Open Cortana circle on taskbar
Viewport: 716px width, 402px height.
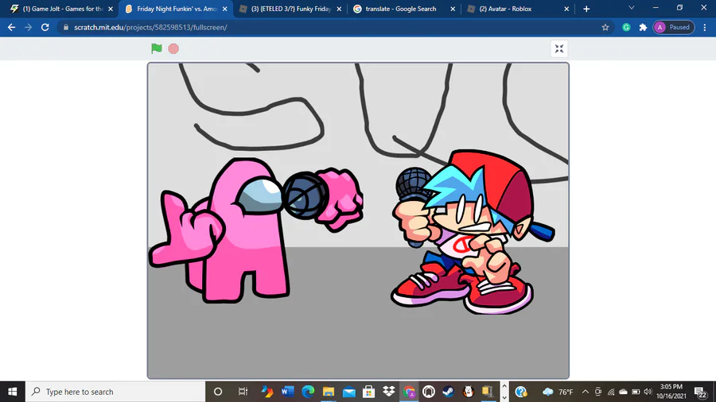[218, 392]
